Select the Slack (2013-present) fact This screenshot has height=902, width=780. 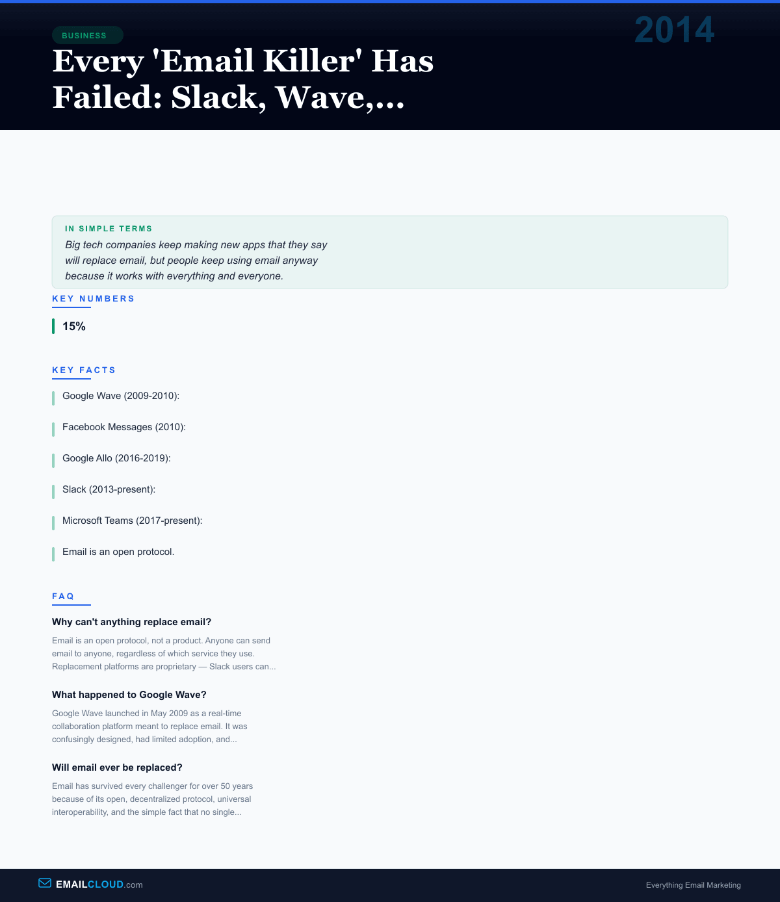[x=109, y=489]
